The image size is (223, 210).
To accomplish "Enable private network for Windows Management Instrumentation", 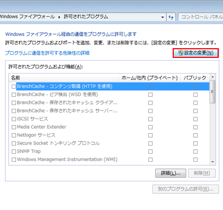I will point(150,160).
